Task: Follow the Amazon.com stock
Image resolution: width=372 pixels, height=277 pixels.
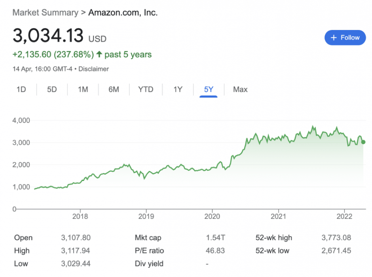Action: click(x=345, y=38)
